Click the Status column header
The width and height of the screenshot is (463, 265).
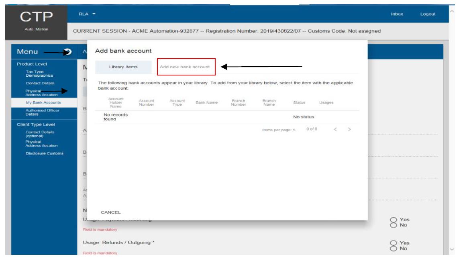[299, 102]
